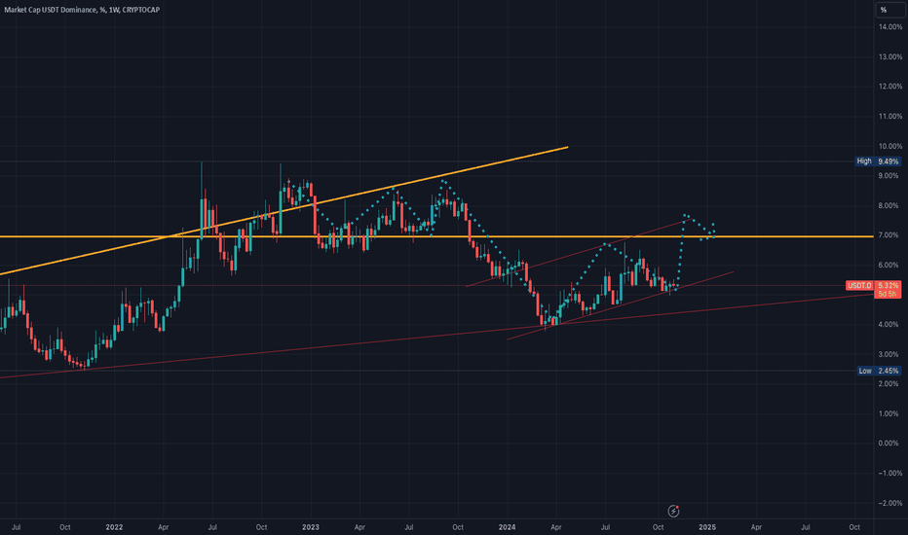This screenshot has height=535, width=908.
Task: Click the 2023 label on time axis
Action: point(311,527)
